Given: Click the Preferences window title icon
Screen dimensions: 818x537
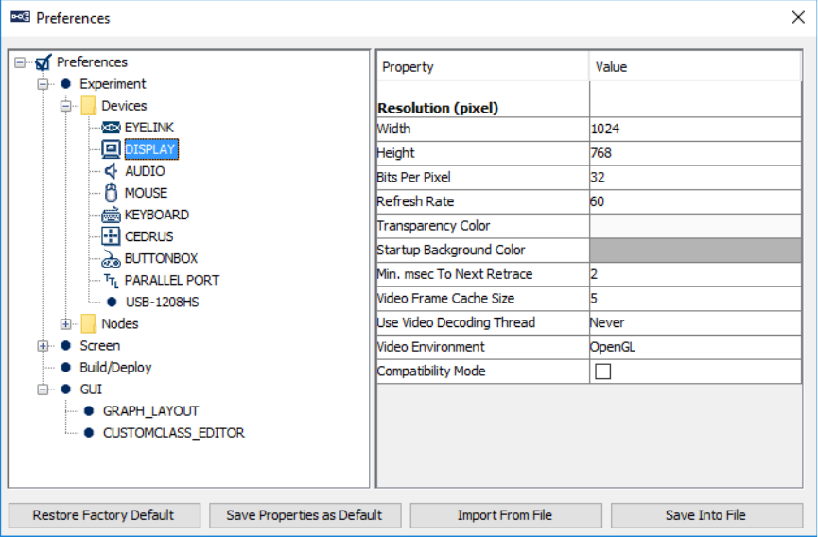Looking at the screenshot, I should 20,17.
